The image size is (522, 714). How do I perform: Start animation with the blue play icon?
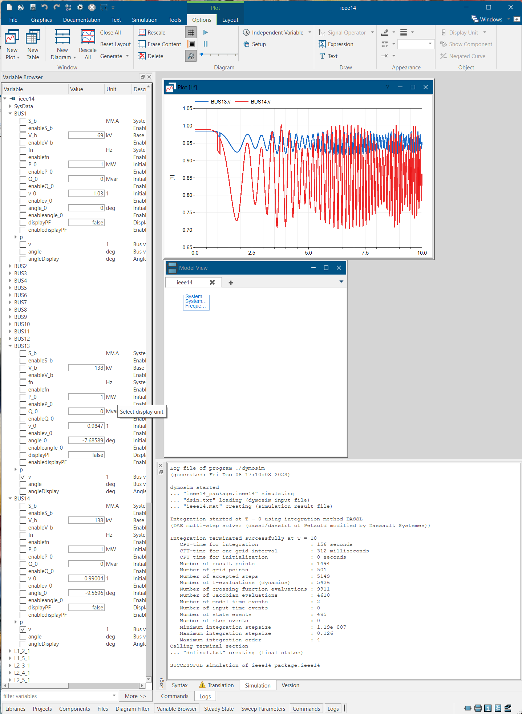[x=206, y=32]
